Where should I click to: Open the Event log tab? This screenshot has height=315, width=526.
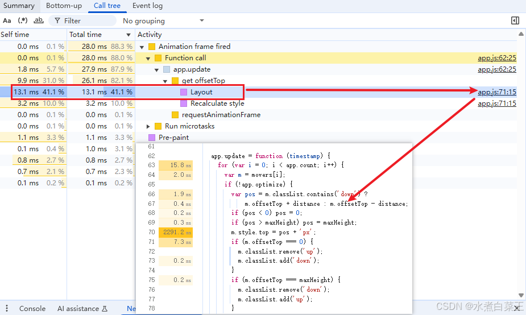point(147,6)
